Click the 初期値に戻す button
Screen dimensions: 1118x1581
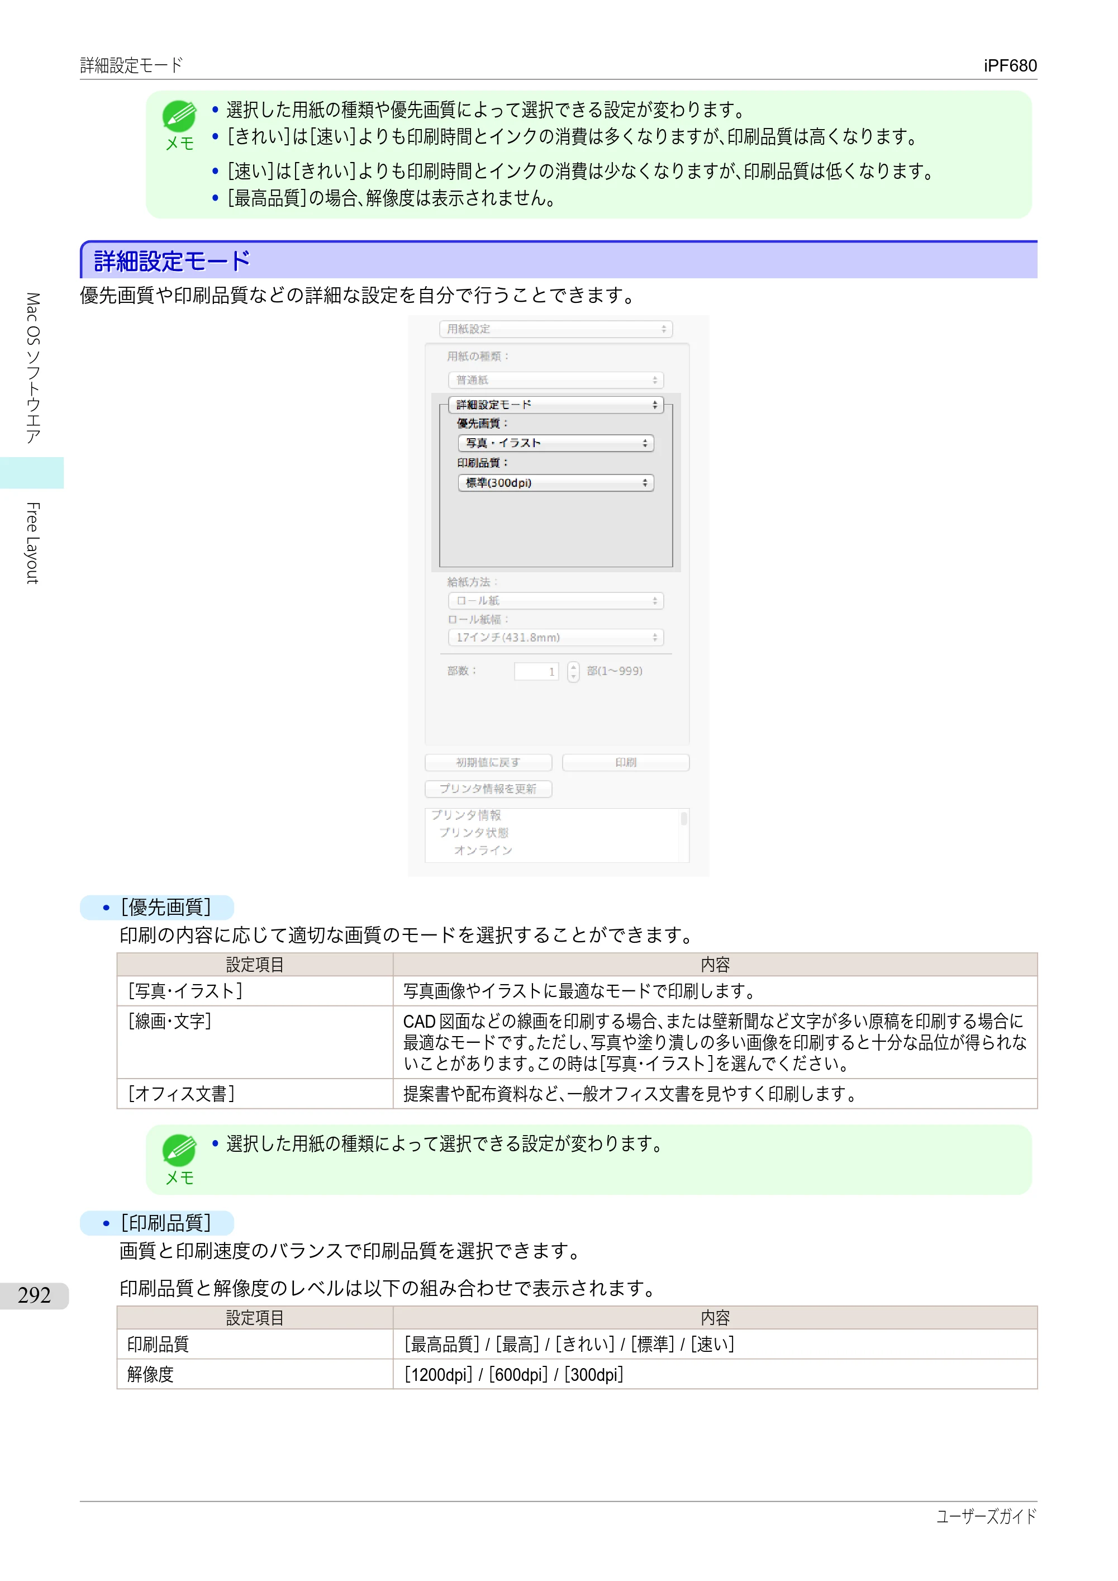tap(488, 762)
